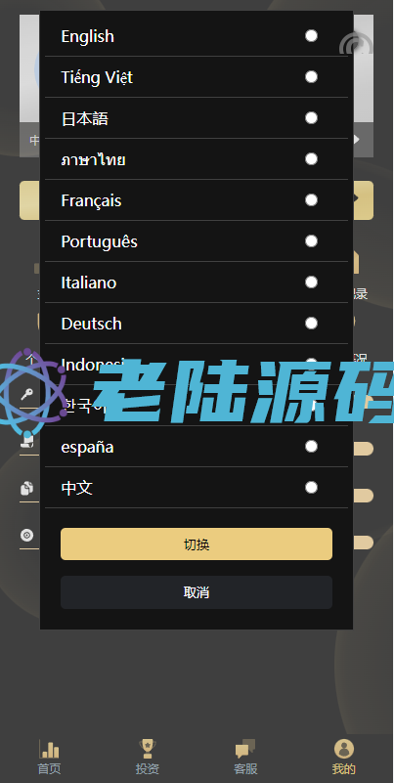Image resolution: width=394 pixels, height=783 pixels.
Task: Click the key icon behind the dialog
Action: coord(27,395)
